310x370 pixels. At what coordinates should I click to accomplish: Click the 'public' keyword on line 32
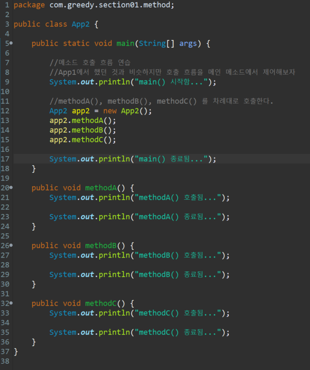point(45,303)
